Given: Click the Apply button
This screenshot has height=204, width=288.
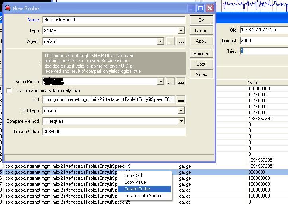Looking at the screenshot, I should pos(201,41).
